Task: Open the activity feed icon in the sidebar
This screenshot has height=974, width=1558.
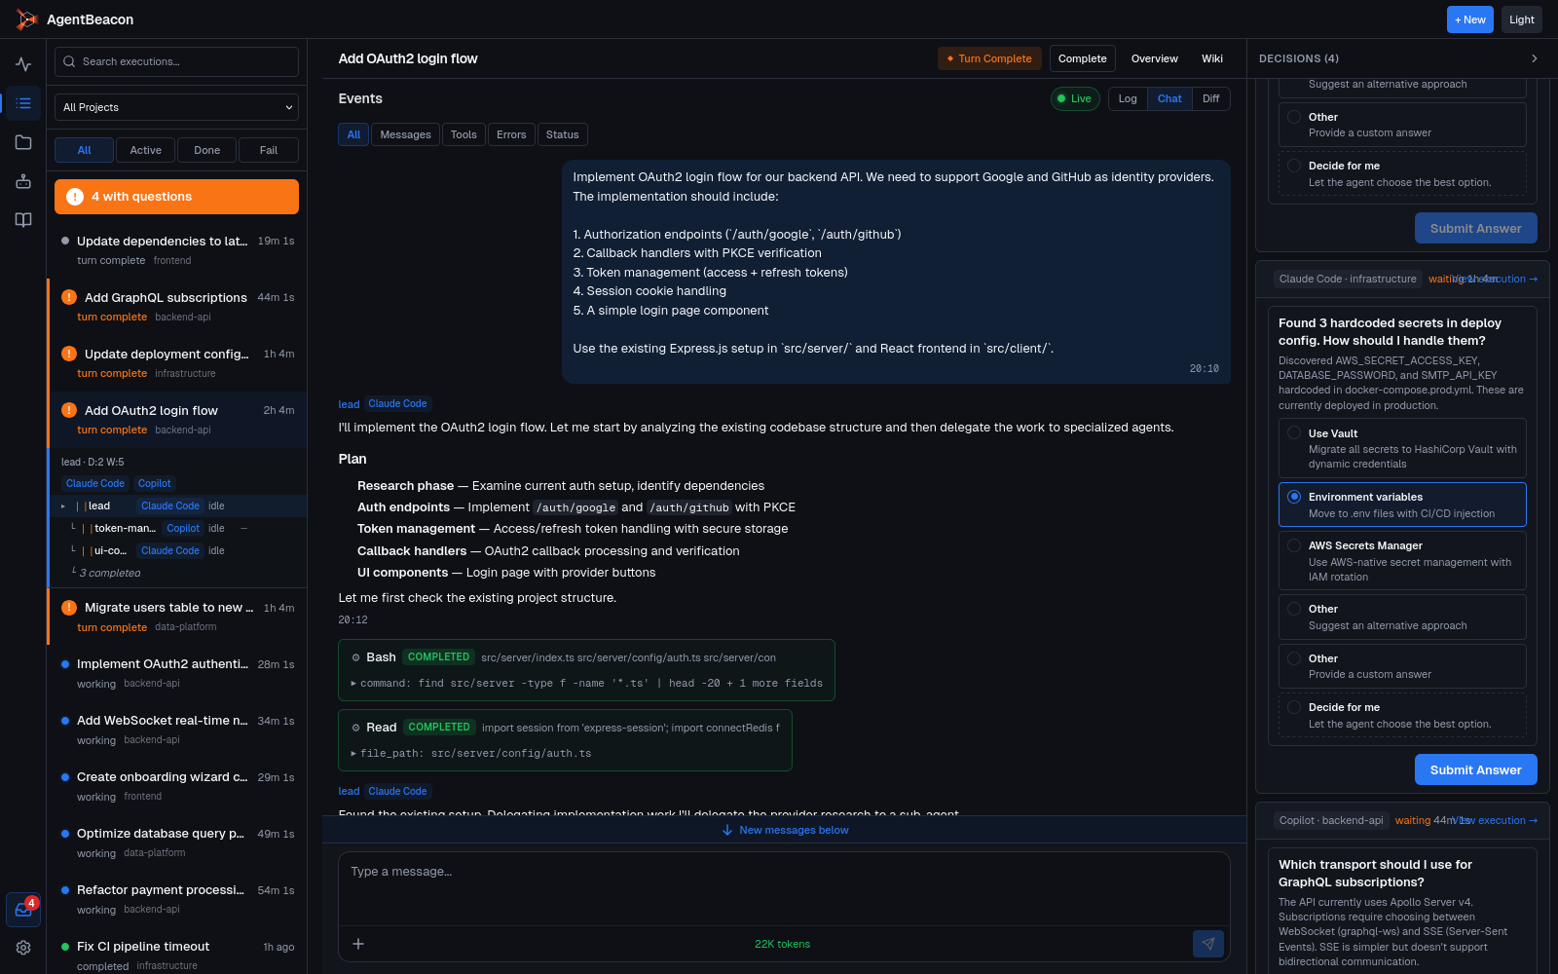Action: [22, 63]
